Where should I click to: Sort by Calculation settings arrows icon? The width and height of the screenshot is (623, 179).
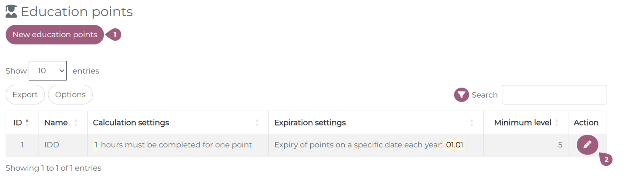pyautogui.click(x=257, y=122)
